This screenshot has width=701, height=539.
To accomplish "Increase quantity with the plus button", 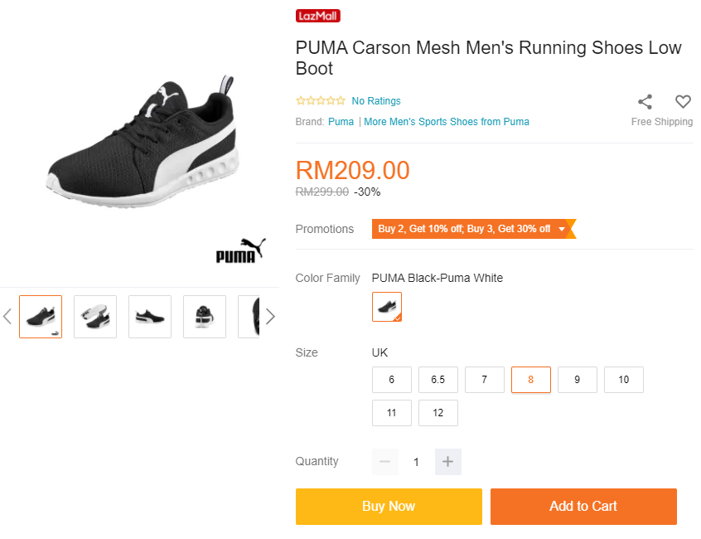I will point(447,462).
